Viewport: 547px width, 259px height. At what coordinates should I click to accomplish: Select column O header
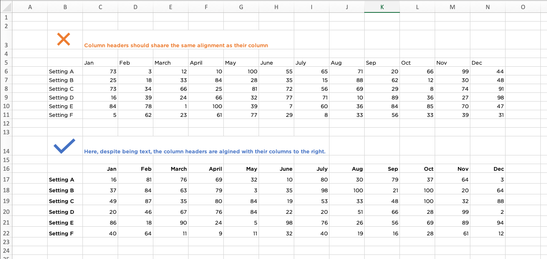[523, 7]
